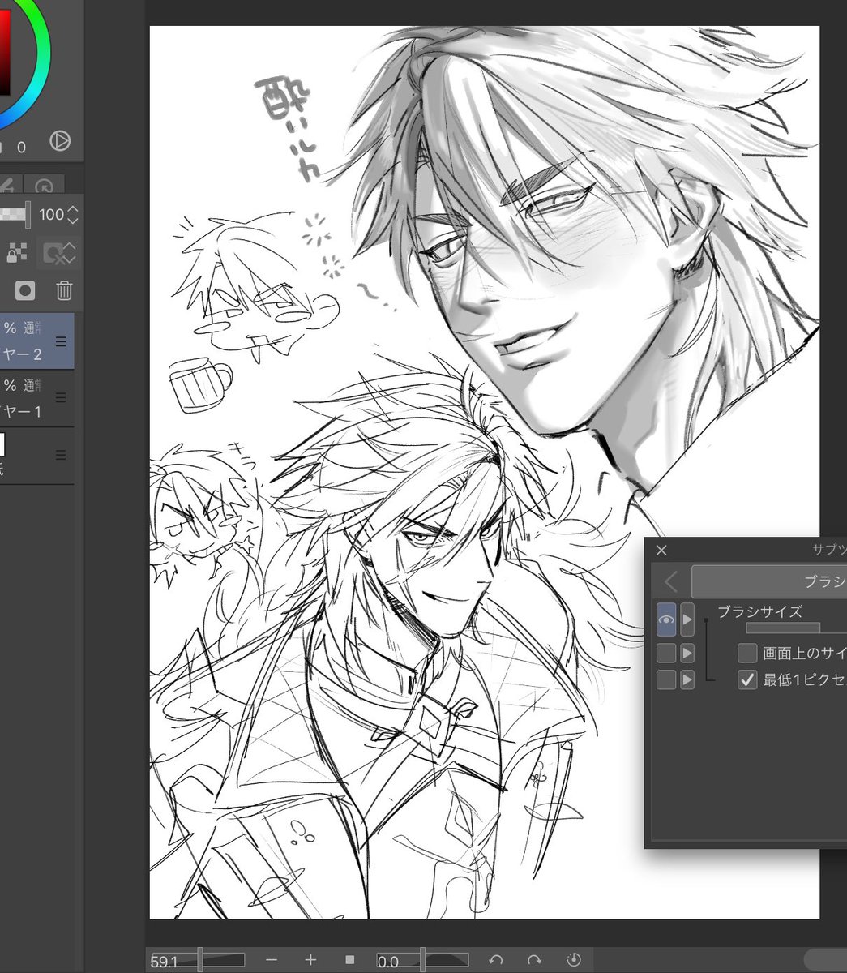The image size is (847, 973).
Task: Open grip menu of the paper layer
Action: pyautogui.click(x=61, y=456)
